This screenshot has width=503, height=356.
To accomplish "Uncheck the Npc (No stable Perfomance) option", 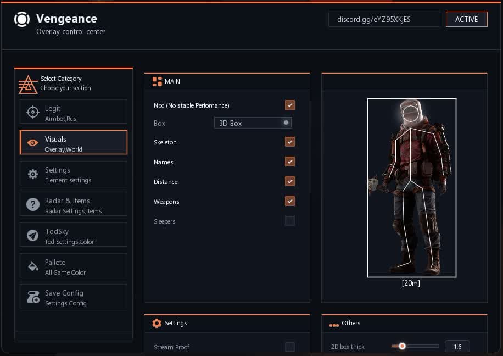I will (x=290, y=105).
